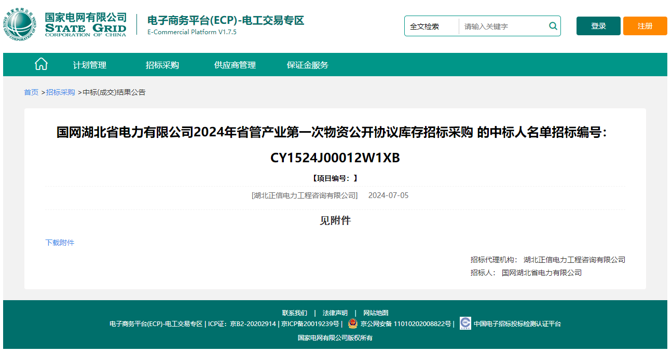Go to 首页 breadcrumb link
Screen dimensions: 672x352
pyautogui.click(x=31, y=92)
